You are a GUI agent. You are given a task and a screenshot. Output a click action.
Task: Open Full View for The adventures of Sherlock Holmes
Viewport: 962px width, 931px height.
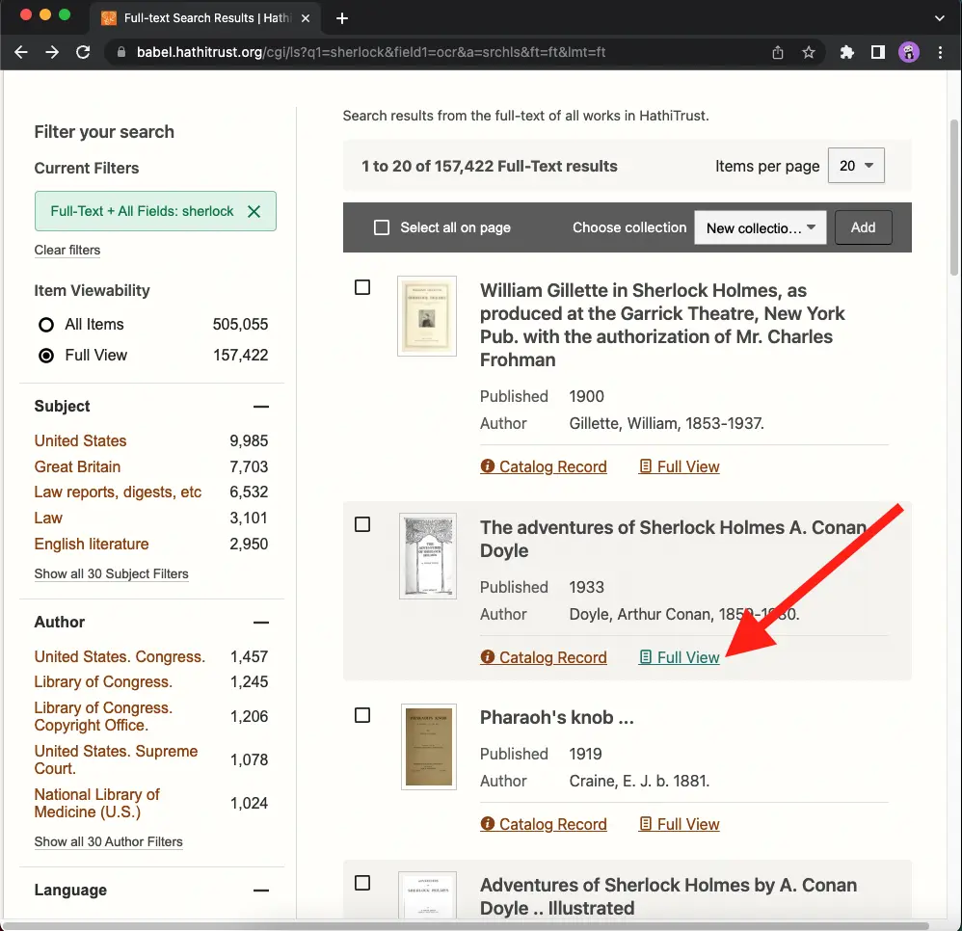click(680, 657)
